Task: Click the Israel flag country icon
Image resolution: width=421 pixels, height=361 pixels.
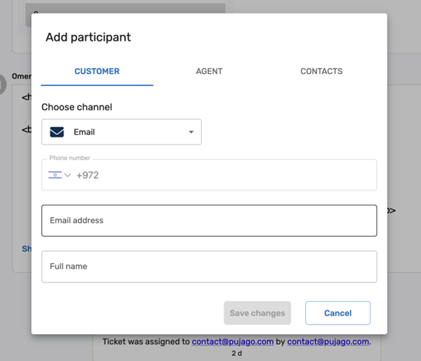Action: 55,175
